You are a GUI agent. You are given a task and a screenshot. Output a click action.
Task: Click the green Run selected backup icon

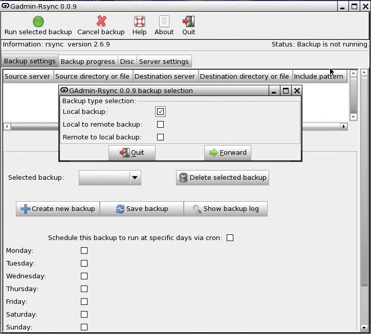[38, 21]
